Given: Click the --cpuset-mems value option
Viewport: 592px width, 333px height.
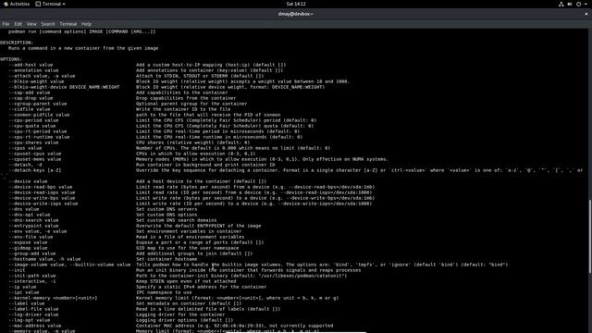Looking at the screenshot, I should tap(35, 159).
